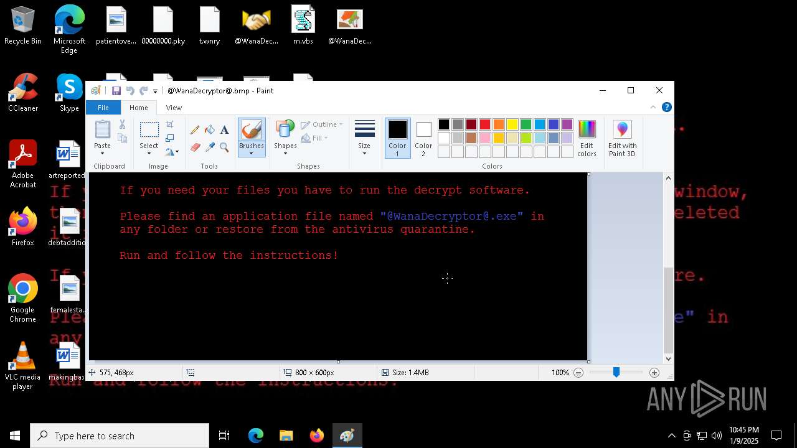Click Microsoft Edge icon on taskbar

[x=256, y=436]
